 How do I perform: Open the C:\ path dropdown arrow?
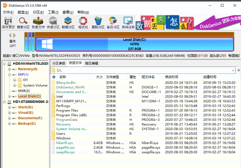coord(233,70)
